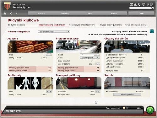Open the blue info help icon
157x118 pixels.
point(152,31)
